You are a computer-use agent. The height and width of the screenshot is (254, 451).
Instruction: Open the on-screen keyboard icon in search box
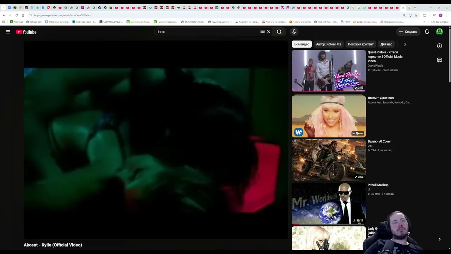(x=262, y=32)
